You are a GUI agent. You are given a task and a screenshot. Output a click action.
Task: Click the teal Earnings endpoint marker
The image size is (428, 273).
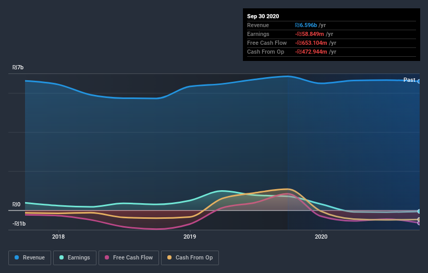click(x=419, y=212)
